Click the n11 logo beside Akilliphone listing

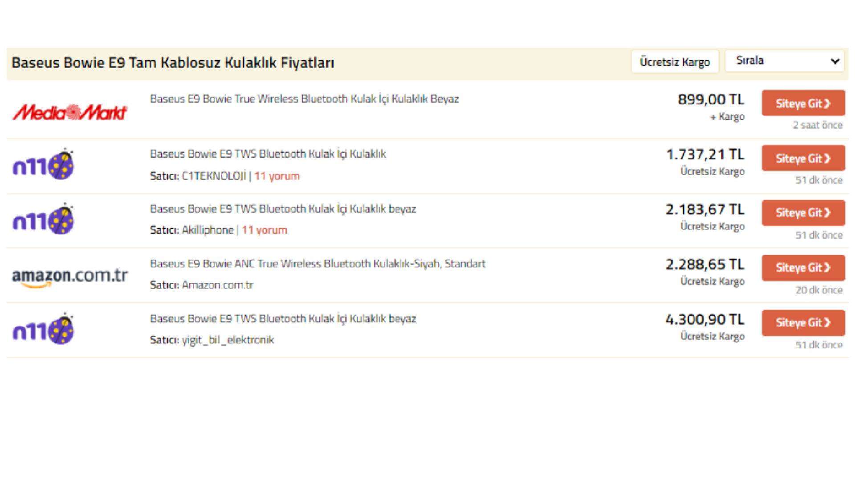(x=43, y=219)
